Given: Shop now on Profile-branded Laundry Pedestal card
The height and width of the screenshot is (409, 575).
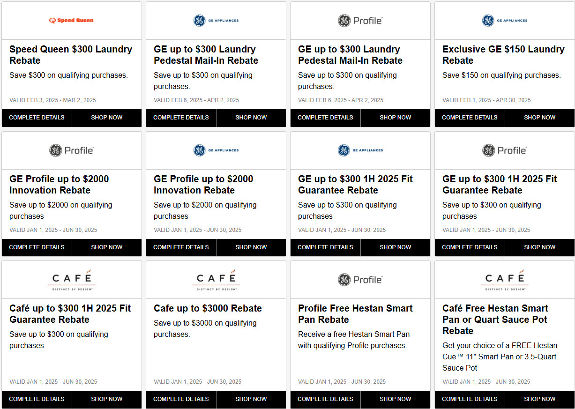Looking at the screenshot, I should tap(396, 118).
